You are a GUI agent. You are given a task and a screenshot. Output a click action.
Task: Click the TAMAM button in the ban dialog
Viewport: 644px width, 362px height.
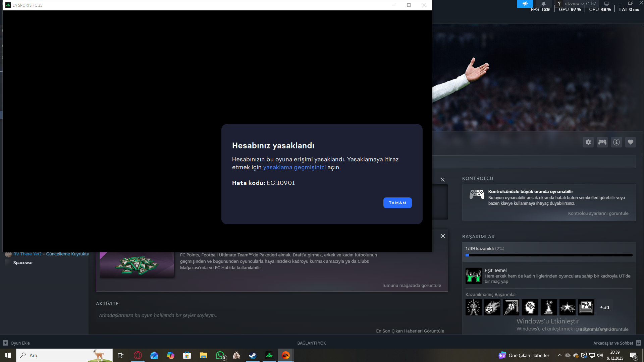coord(397,203)
